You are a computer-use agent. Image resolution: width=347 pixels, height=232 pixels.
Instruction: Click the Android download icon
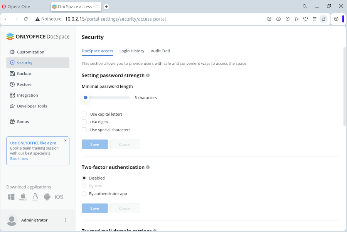pos(47,197)
